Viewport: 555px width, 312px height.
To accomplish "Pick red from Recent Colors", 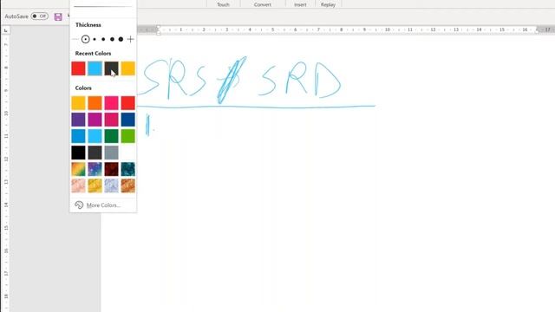I will pyautogui.click(x=78, y=68).
